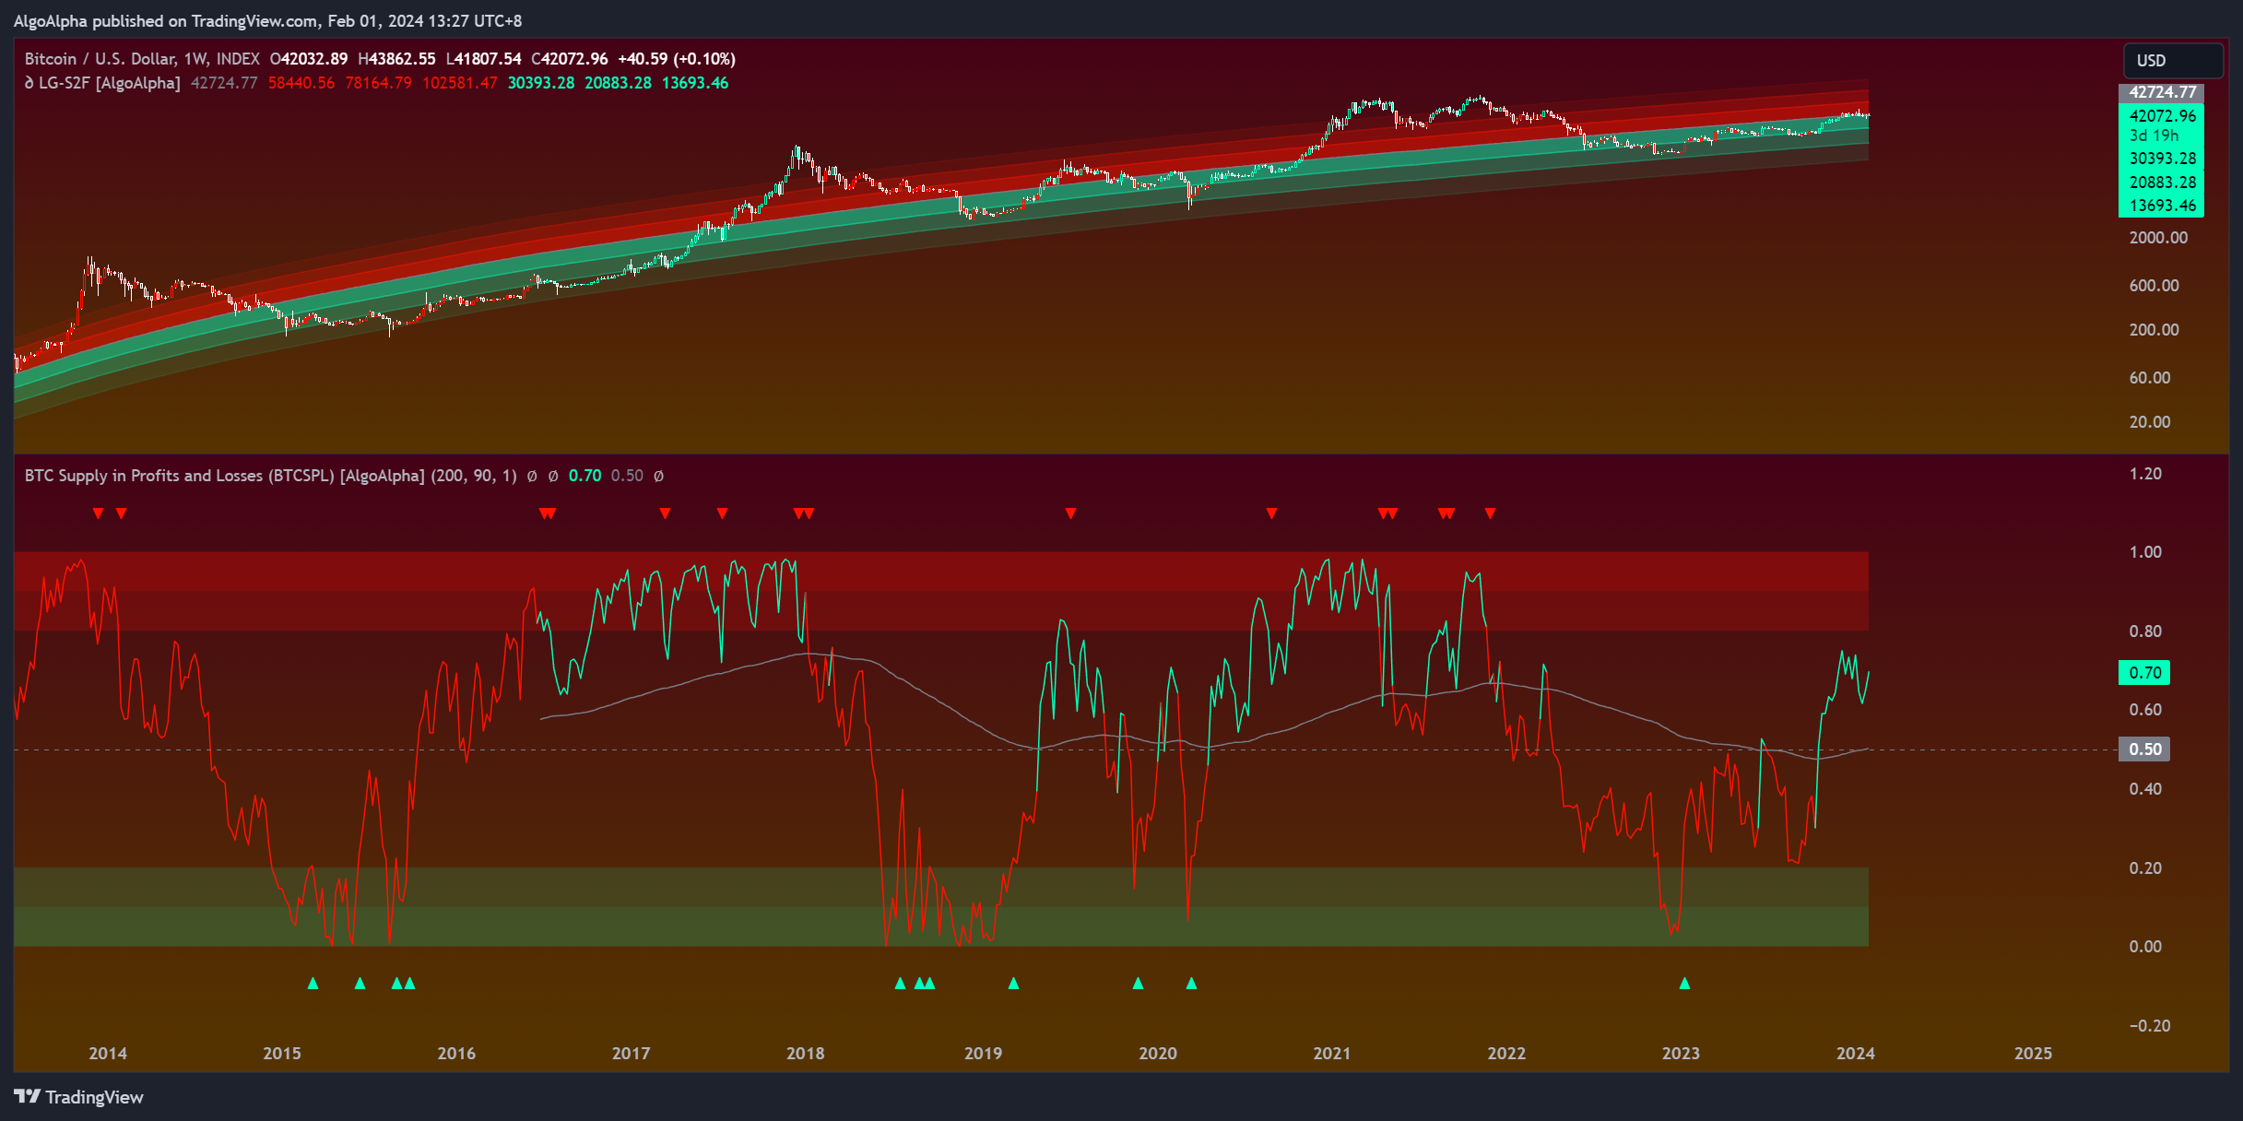The width and height of the screenshot is (2243, 1121).
Task: Click the gray 42724.77 price axis tag
Action: tap(2161, 92)
